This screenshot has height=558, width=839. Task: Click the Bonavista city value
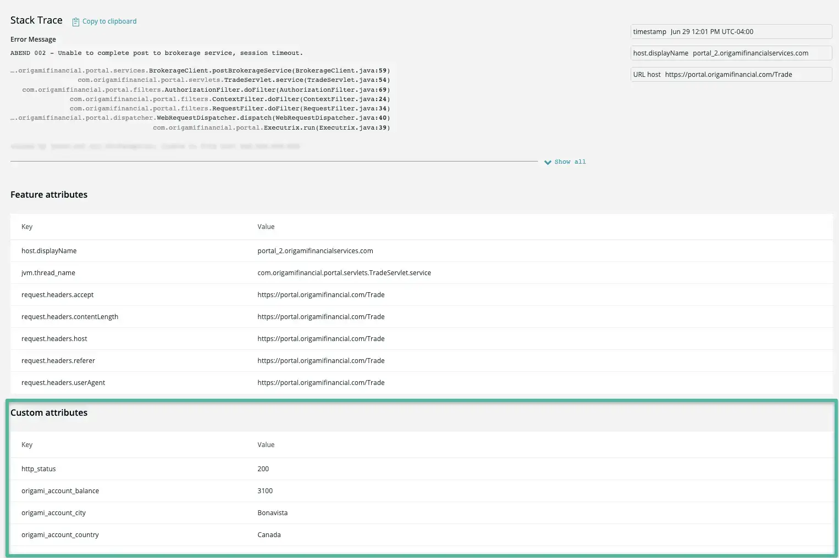pyautogui.click(x=272, y=513)
